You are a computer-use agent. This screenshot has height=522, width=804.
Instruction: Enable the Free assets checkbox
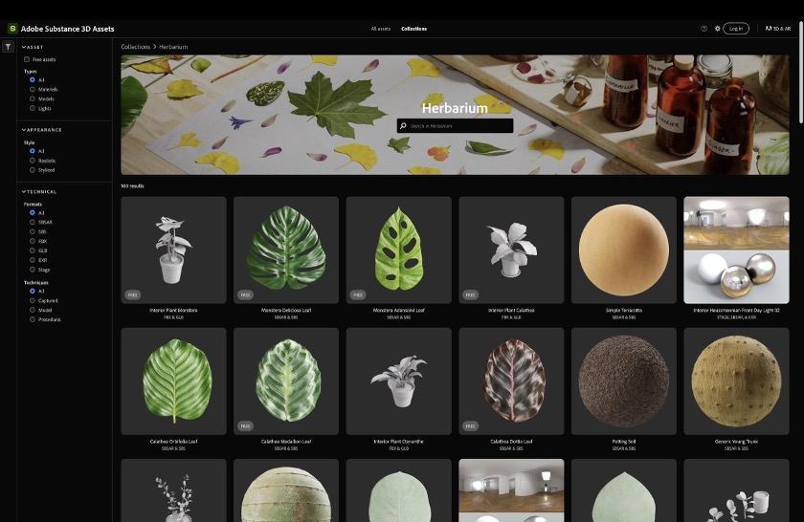tap(27, 59)
